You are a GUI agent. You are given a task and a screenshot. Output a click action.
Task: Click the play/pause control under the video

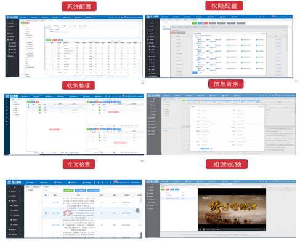200,229
